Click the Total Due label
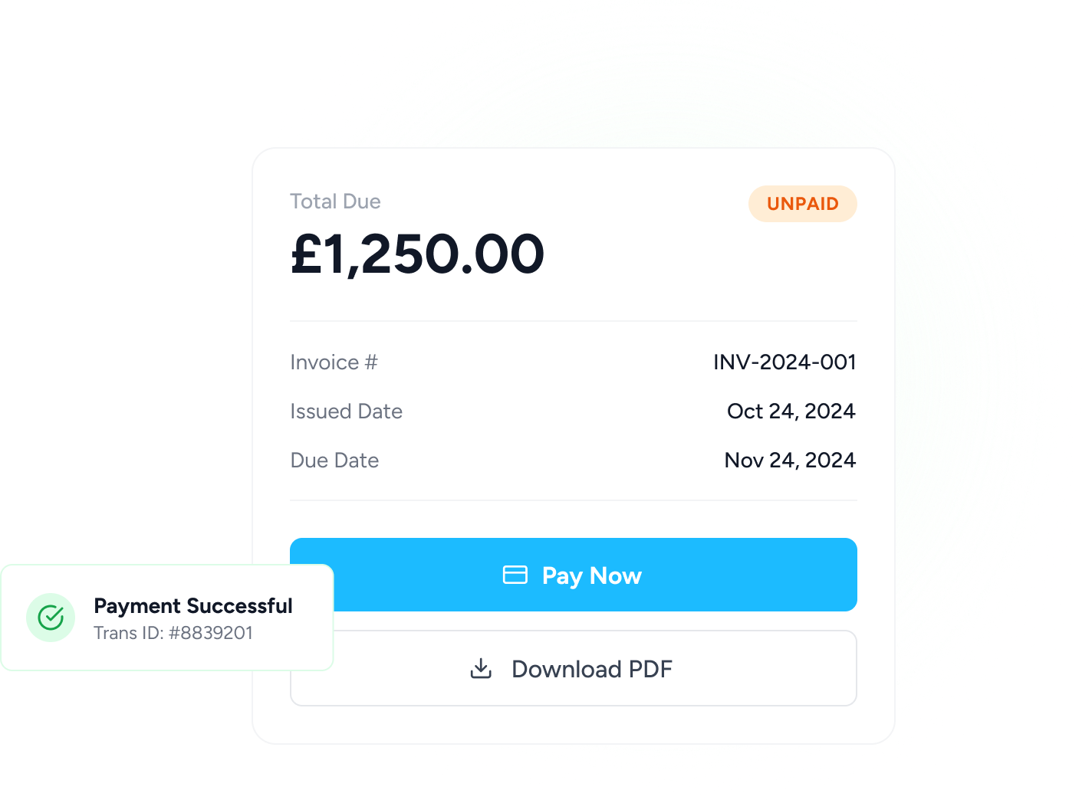The image size is (1092, 803). point(335,202)
